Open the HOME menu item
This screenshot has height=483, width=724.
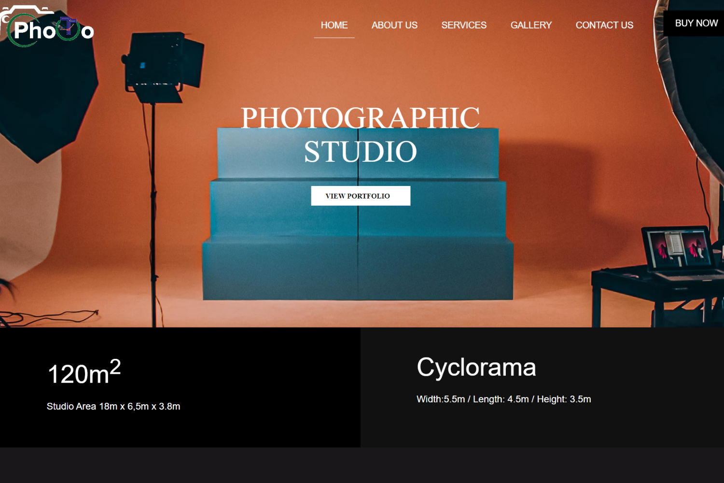(x=334, y=25)
